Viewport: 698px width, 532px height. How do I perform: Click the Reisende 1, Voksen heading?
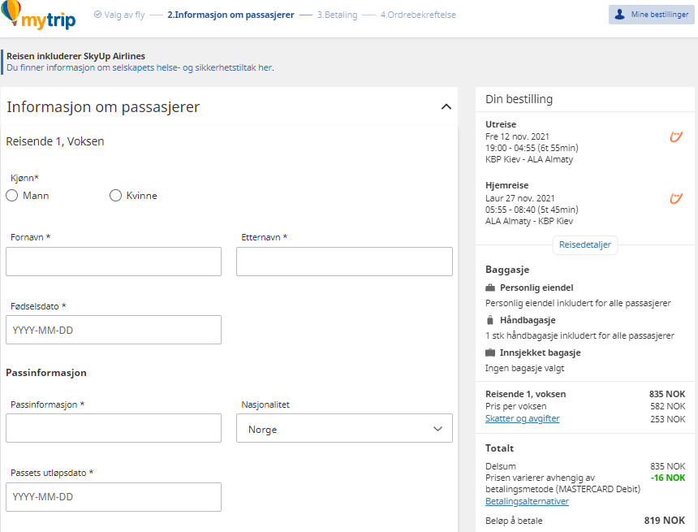[54, 141]
